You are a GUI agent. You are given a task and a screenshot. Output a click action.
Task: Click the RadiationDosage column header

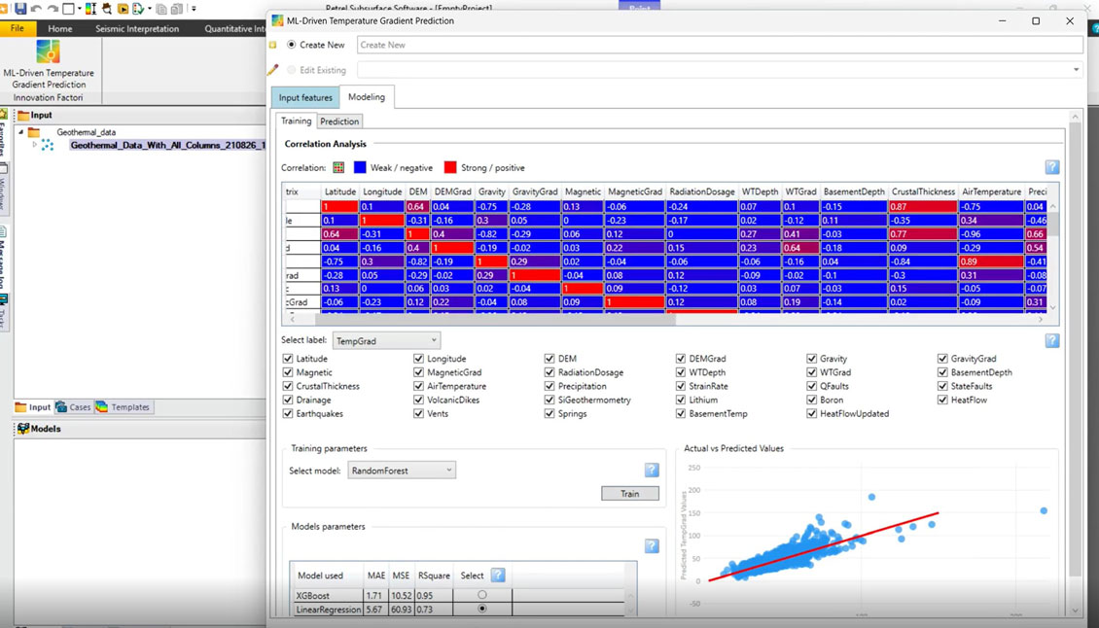[x=701, y=192]
